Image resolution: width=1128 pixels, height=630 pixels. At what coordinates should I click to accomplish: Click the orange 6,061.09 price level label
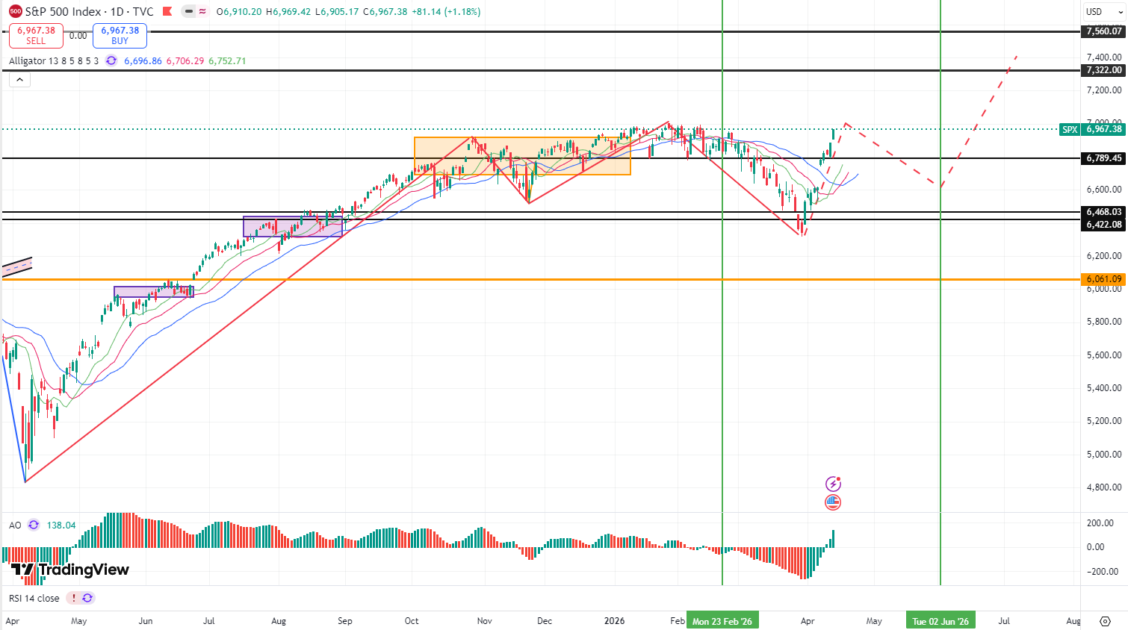click(x=1103, y=279)
